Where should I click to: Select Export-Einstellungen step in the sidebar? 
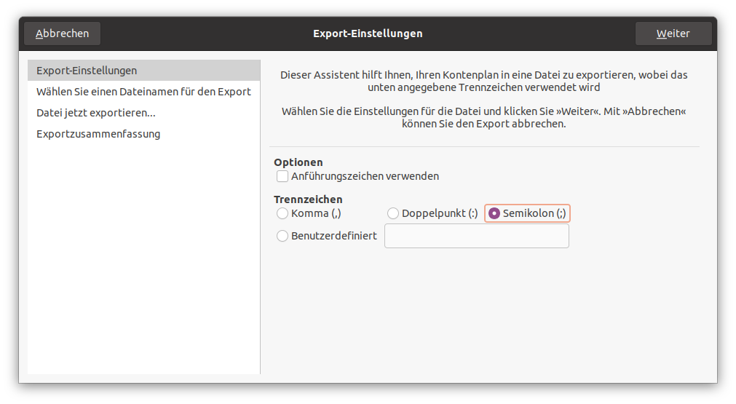tap(87, 71)
